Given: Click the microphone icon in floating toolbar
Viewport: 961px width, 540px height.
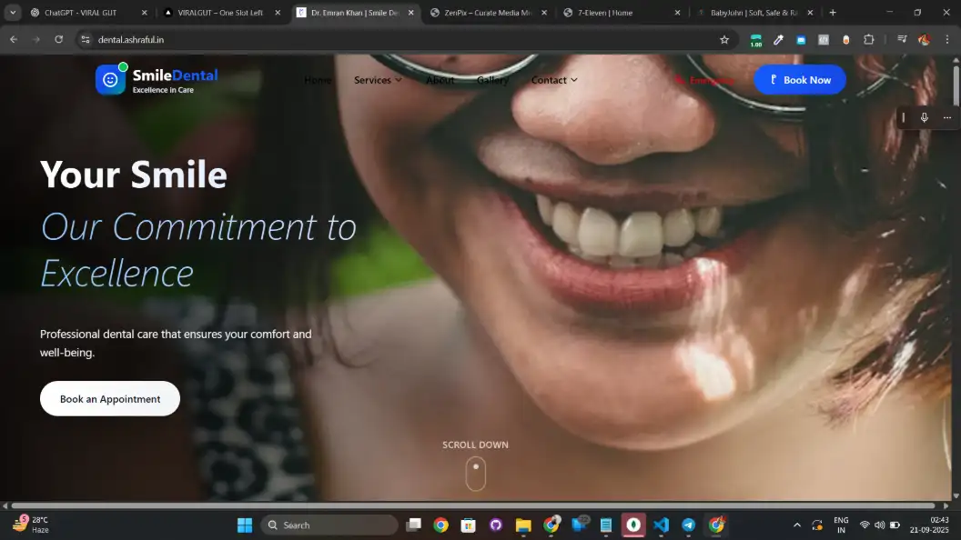Looking at the screenshot, I should coord(925,117).
